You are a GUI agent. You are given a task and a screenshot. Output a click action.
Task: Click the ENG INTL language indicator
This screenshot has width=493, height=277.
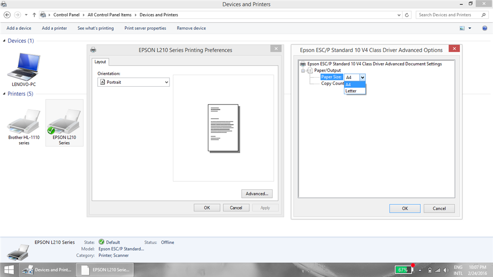pyautogui.click(x=458, y=270)
